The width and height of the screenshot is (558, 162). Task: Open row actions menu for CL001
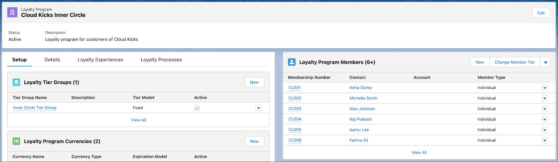[544, 88]
